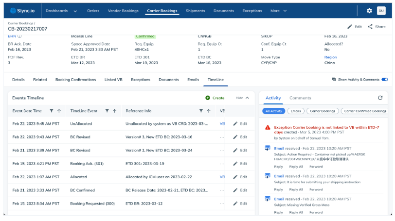
Task: Expand the Dashboards dropdown arrow
Action: [75, 11]
